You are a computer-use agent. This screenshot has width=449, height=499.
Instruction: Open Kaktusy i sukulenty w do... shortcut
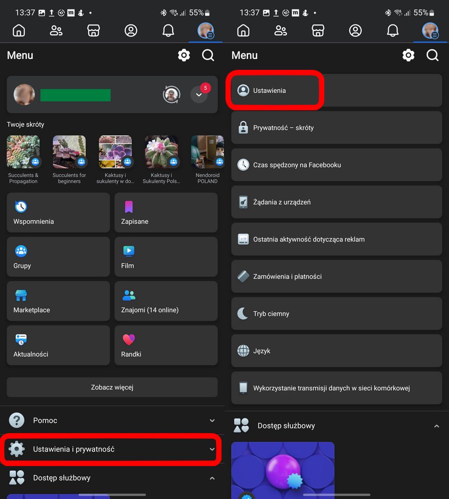[115, 160]
